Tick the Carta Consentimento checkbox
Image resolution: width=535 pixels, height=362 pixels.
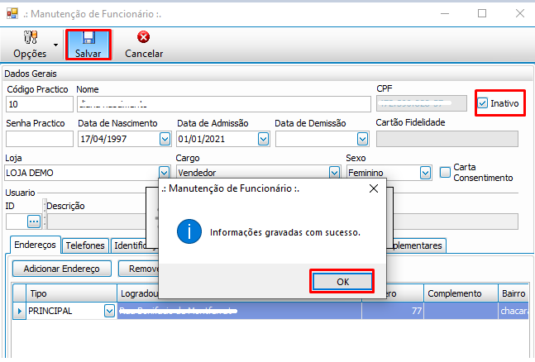pyautogui.click(x=445, y=172)
